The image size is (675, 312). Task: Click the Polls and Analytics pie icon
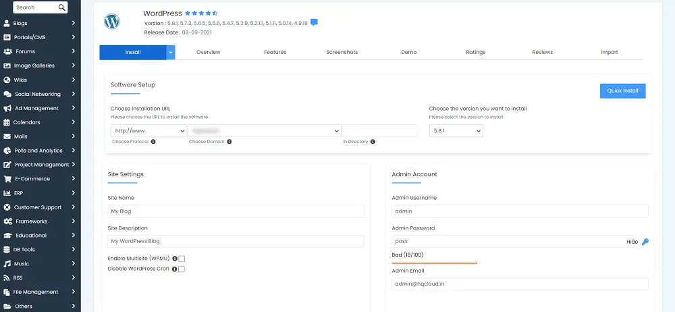click(7, 151)
